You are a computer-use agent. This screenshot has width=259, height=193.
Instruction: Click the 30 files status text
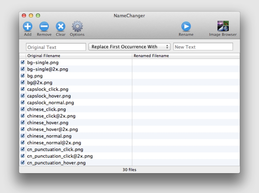click(x=129, y=170)
